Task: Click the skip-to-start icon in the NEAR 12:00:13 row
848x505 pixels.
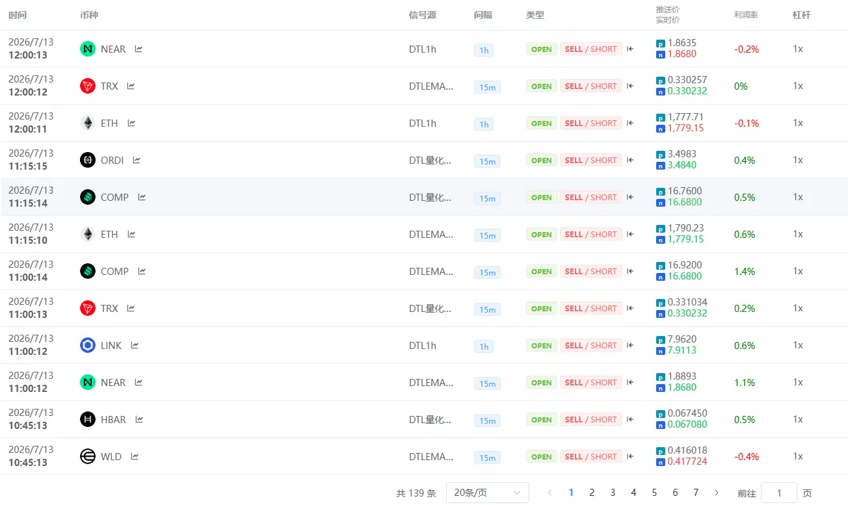Action: pos(630,49)
